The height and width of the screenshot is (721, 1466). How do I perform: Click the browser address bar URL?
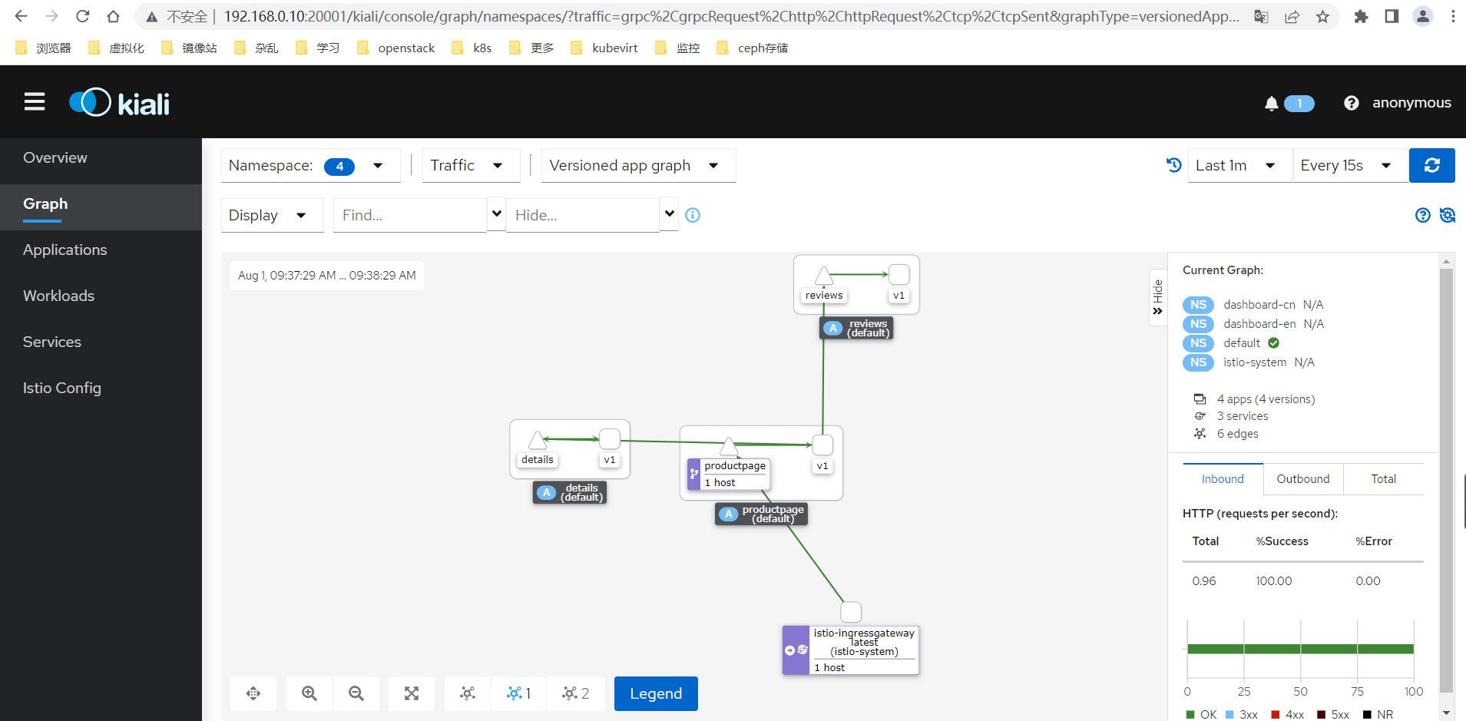click(731, 16)
